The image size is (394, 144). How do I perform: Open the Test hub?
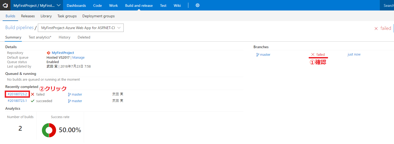(x=163, y=5)
